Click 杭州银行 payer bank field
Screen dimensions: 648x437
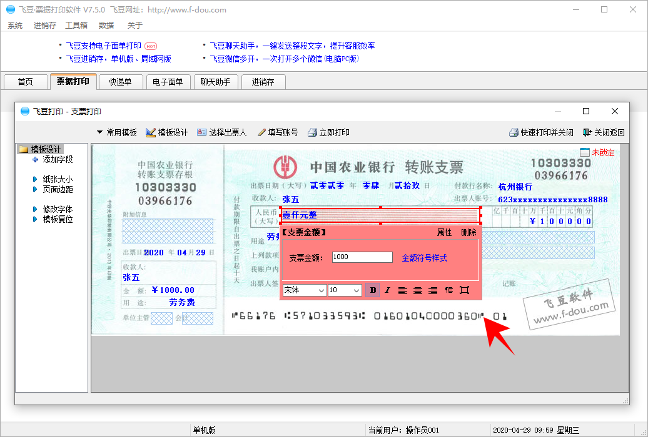pos(515,187)
